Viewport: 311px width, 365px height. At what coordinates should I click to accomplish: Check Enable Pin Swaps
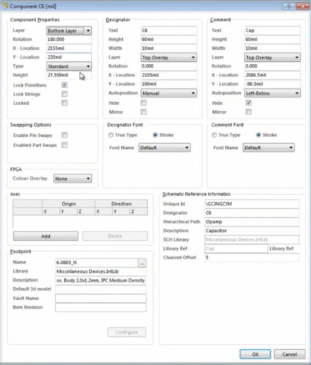[x=64, y=135]
